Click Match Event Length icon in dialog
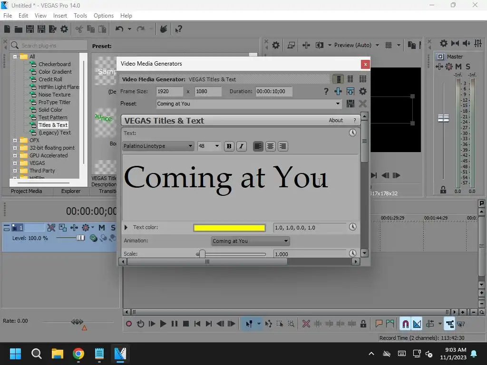 point(351,91)
